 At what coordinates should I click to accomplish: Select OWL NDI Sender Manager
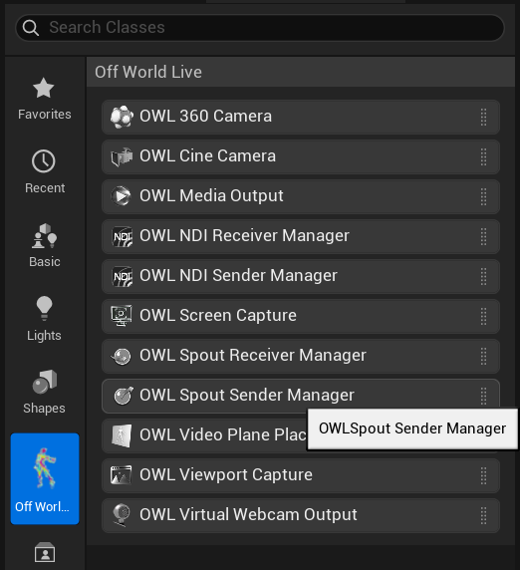(301, 276)
